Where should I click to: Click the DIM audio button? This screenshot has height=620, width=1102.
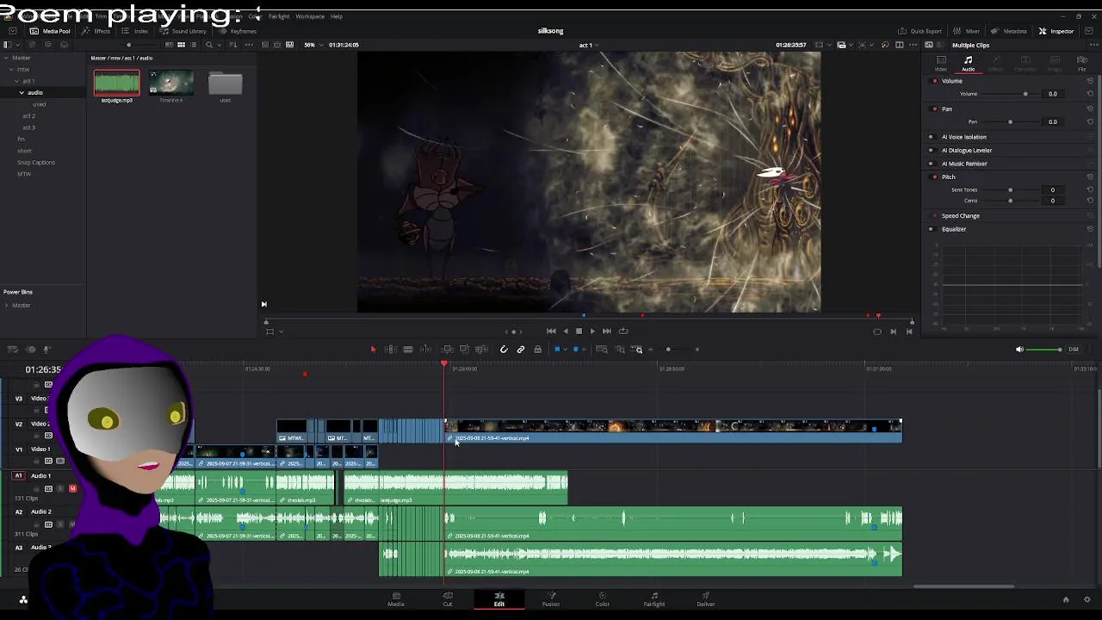click(1074, 350)
